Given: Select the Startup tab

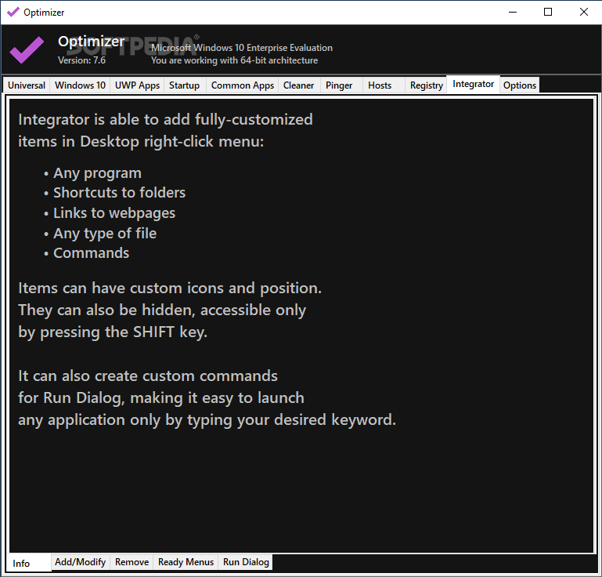Looking at the screenshot, I should (x=185, y=85).
